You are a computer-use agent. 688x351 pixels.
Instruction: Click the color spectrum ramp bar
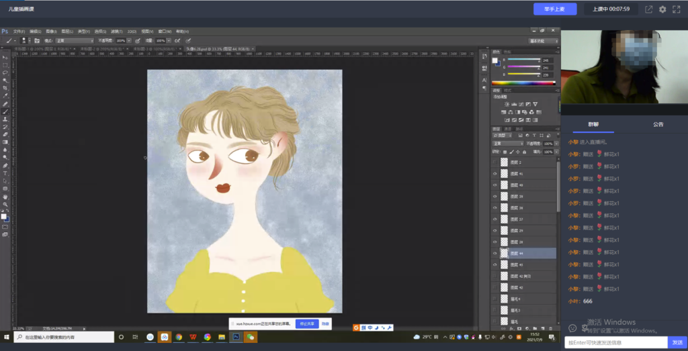click(x=523, y=83)
